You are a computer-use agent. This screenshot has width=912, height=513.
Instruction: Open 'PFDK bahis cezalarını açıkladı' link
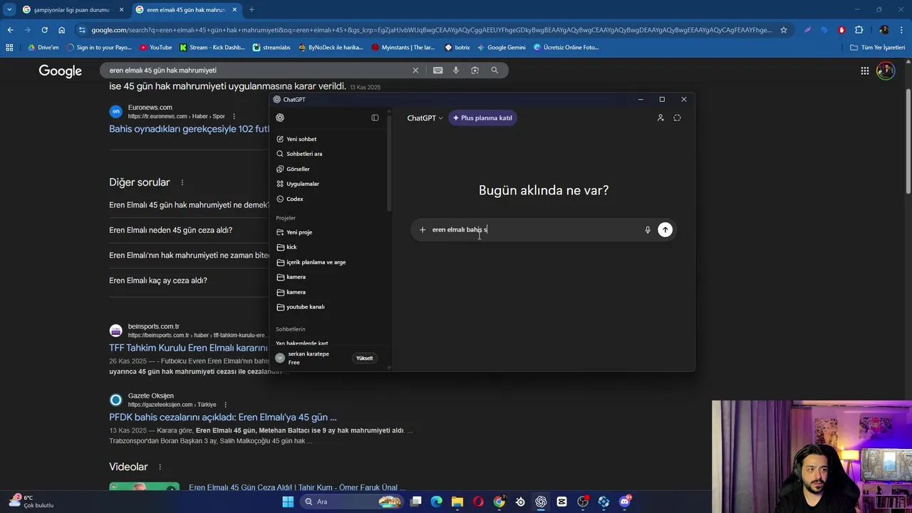pos(223,418)
